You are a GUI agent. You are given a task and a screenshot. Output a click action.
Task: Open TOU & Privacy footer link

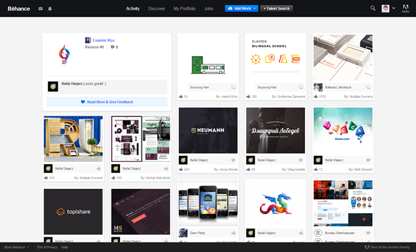pos(47,247)
